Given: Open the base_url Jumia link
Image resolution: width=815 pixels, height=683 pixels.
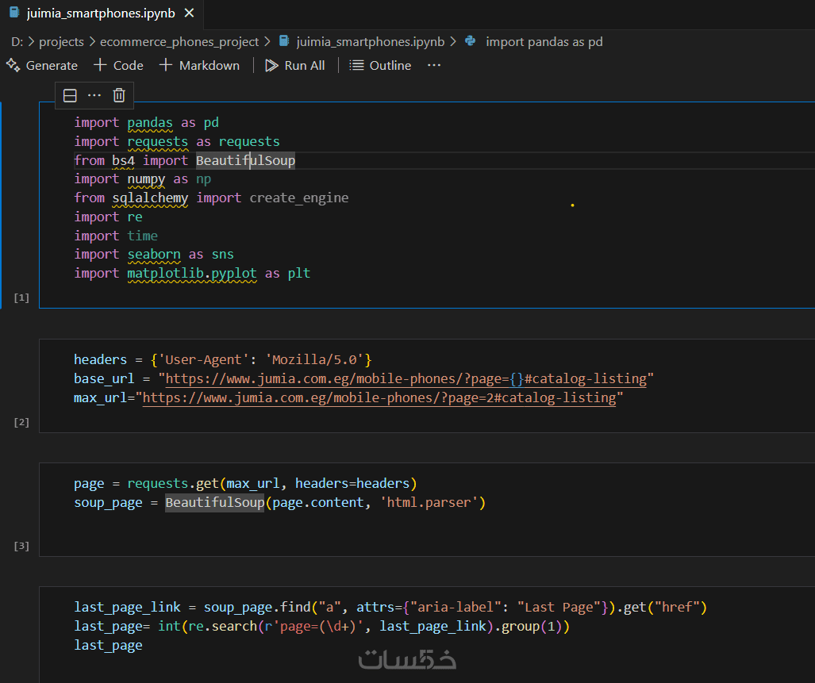Looking at the screenshot, I should (406, 378).
